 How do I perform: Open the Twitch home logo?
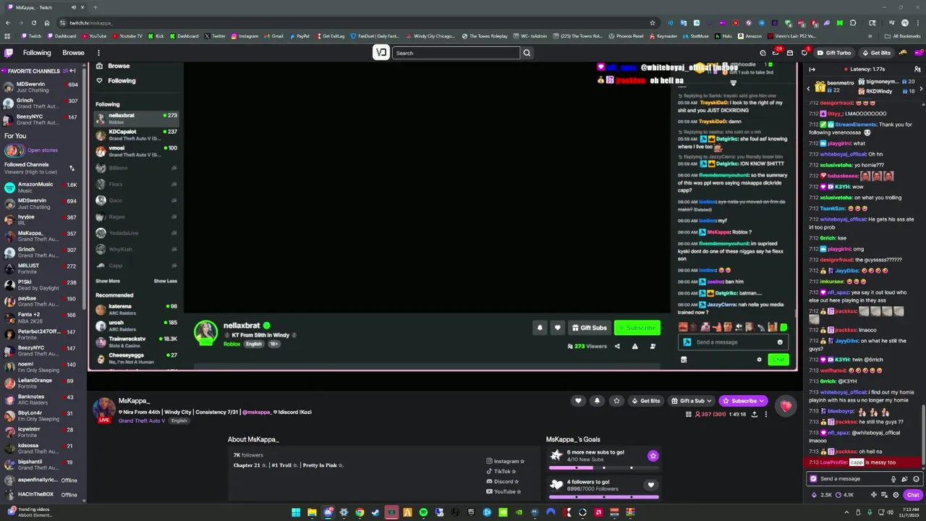pyautogui.click(x=9, y=53)
